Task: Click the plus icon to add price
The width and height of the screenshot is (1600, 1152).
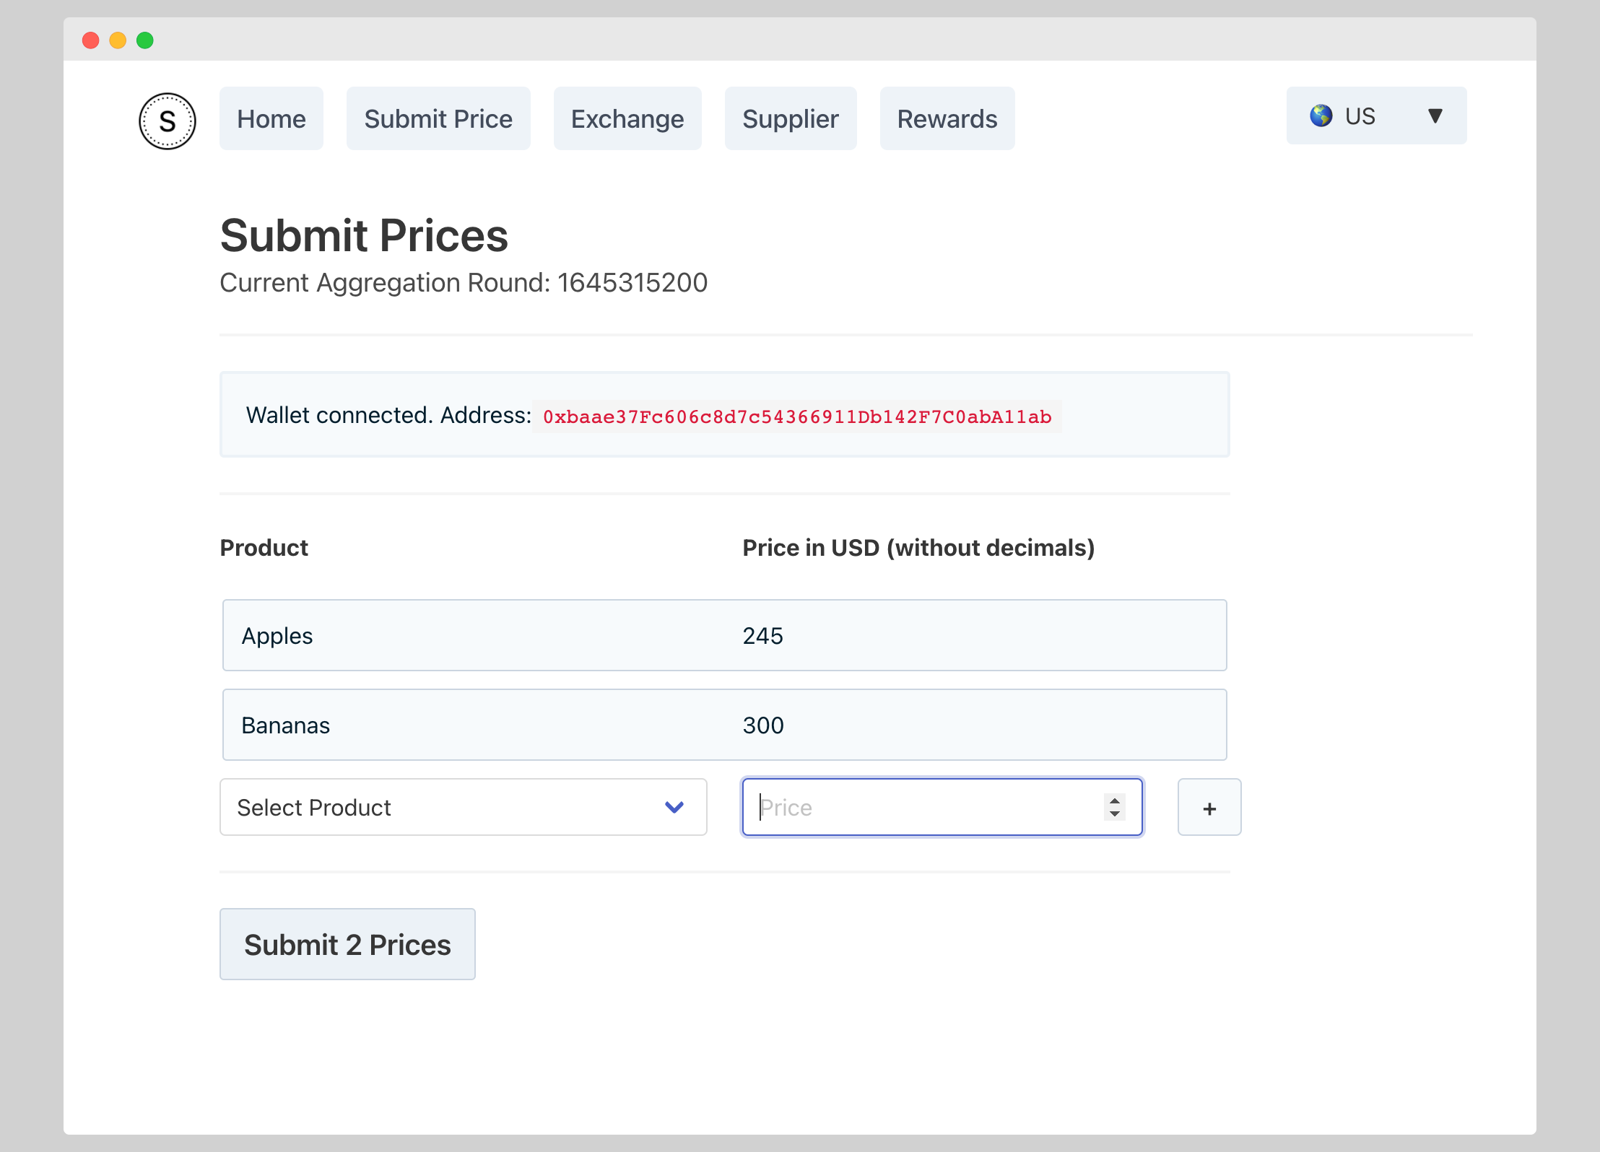Action: (1209, 808)
